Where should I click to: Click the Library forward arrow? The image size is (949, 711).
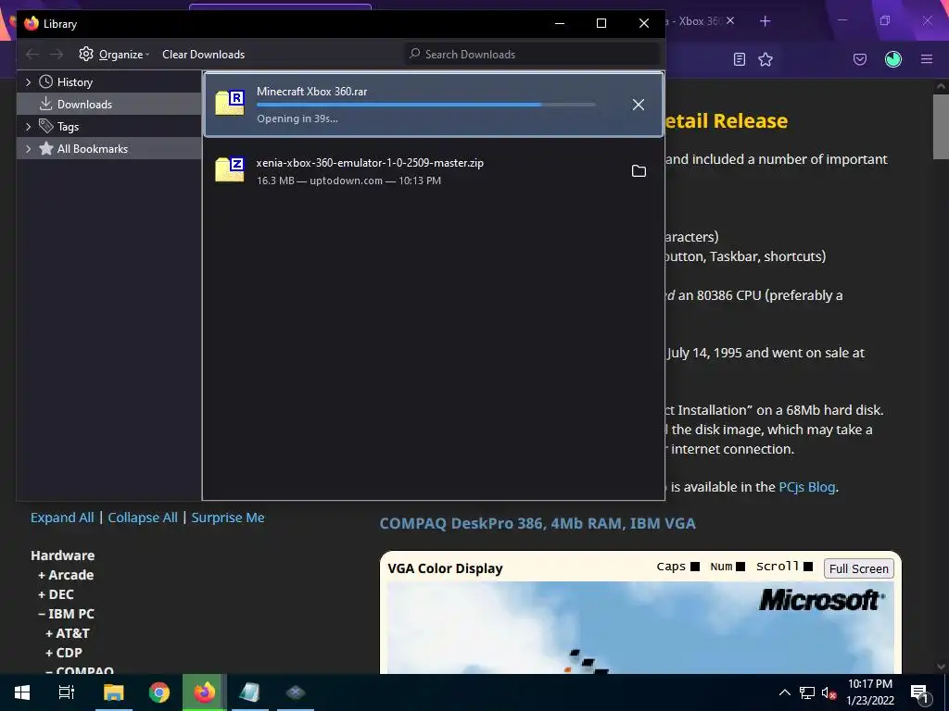57,55
